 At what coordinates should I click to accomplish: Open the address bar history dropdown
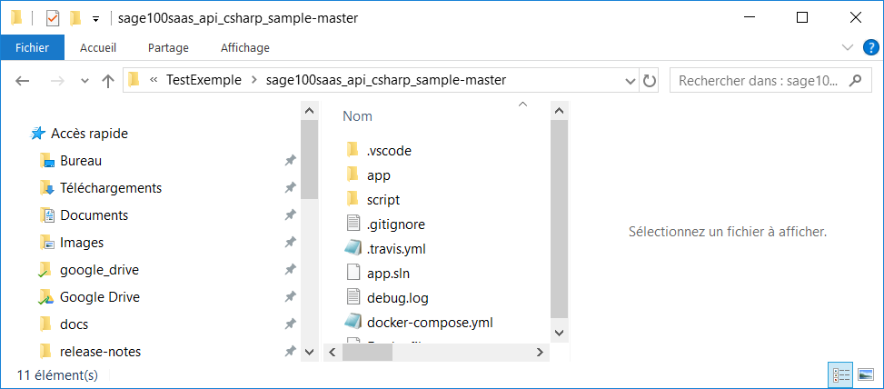pyautogui.click(x=631, y=81)
